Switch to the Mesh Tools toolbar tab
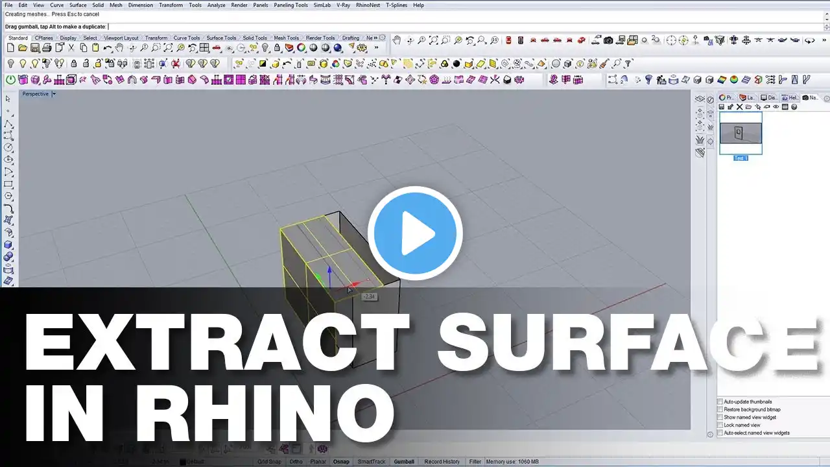The width and height of the screenshot is (830, 467). [287, 38]
